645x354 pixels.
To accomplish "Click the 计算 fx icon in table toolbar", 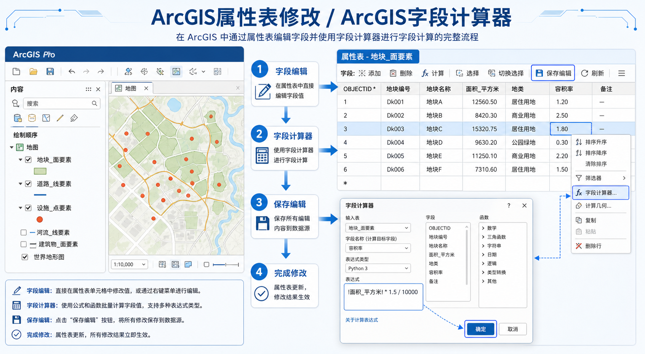I will click(x=425, y=73).
